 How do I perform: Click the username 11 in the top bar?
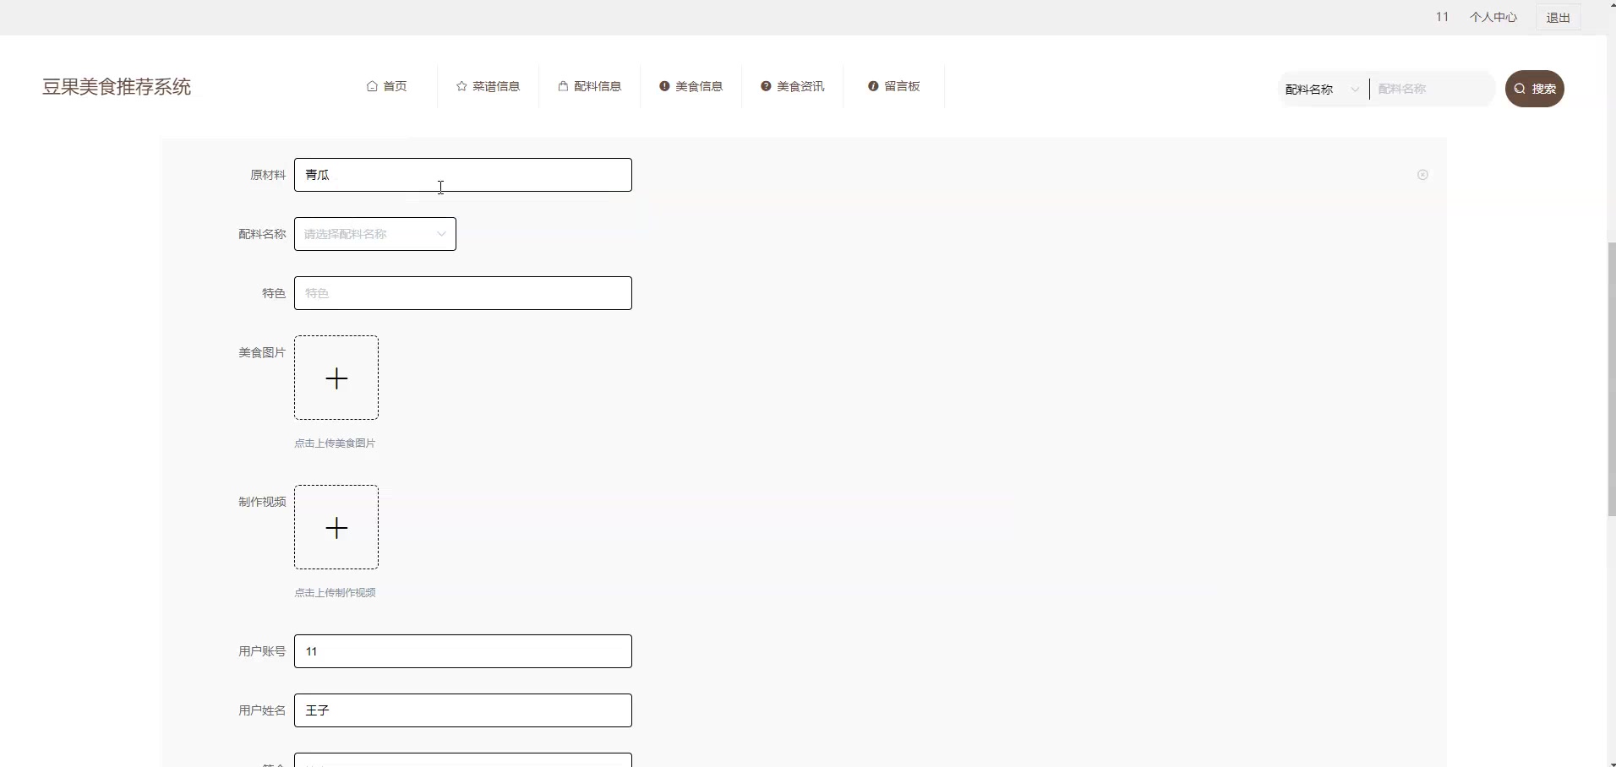pos(1443,17)
